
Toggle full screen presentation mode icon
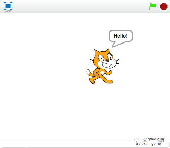tap(8, 6)
